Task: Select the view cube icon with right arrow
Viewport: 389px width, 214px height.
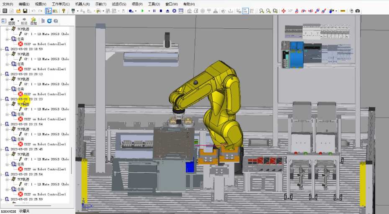Action: [304, 11]
